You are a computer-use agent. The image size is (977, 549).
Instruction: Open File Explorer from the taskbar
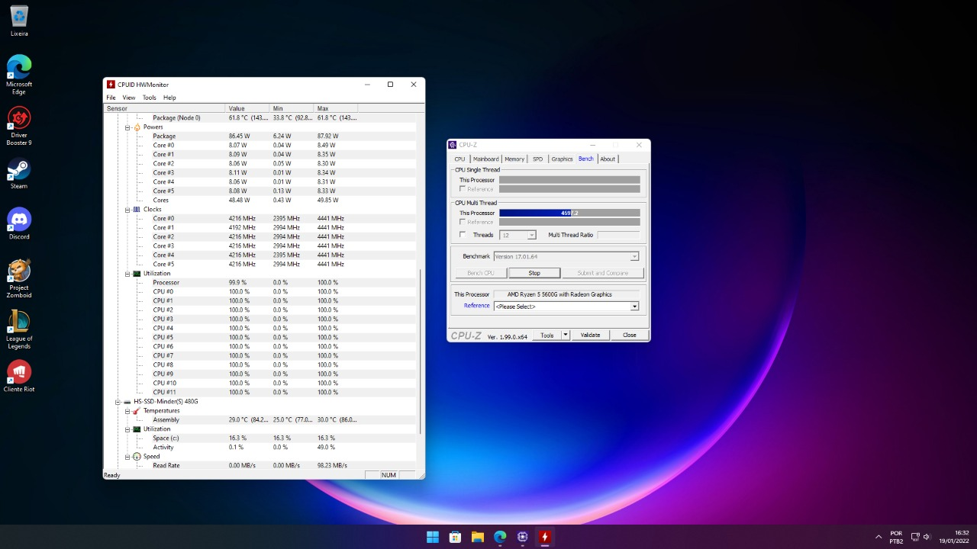[x=478, y=537]
